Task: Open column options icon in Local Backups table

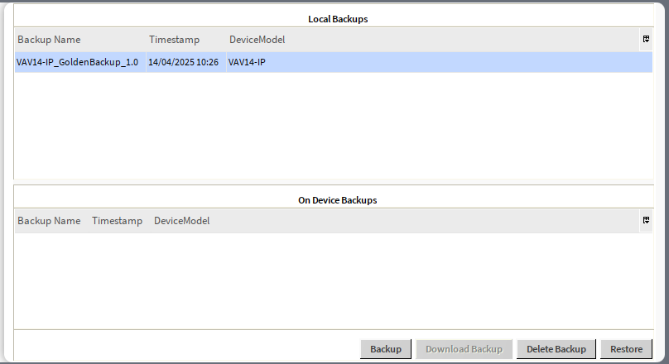Action: coord(645,39)
